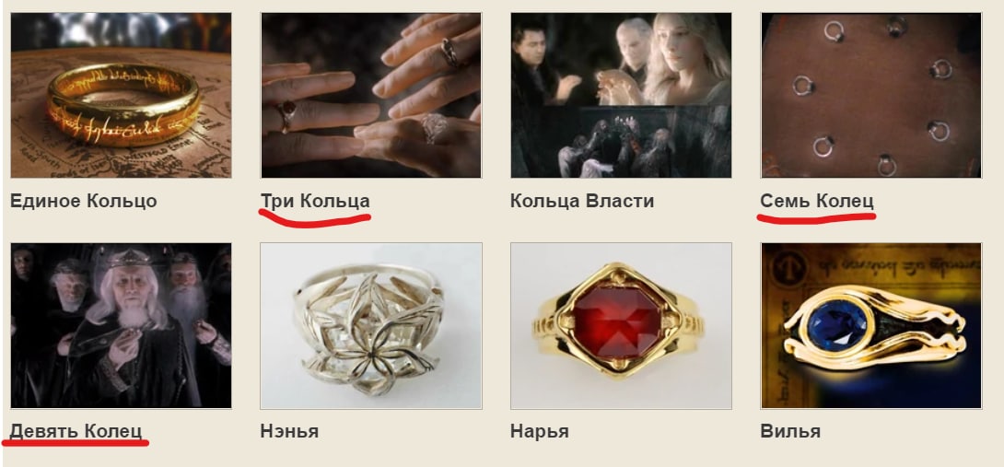Follow the Единое Кольцо text link
The width and height of the screenshot is (1004, 467).
[x=83, y=201]
